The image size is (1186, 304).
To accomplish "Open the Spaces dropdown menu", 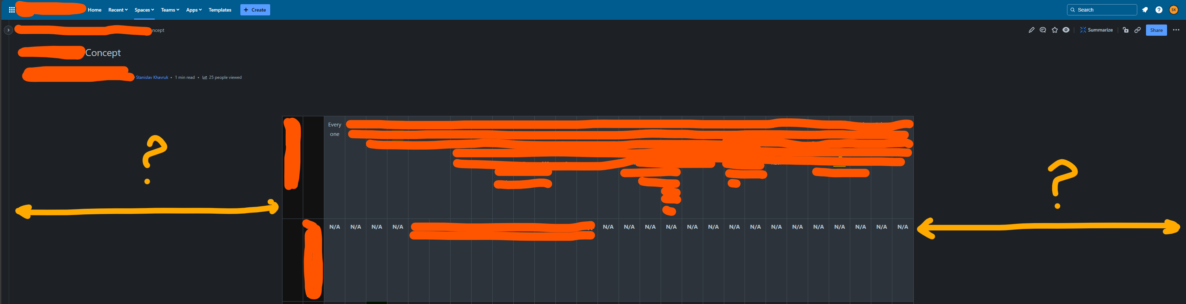I will (x=144, y=10).
